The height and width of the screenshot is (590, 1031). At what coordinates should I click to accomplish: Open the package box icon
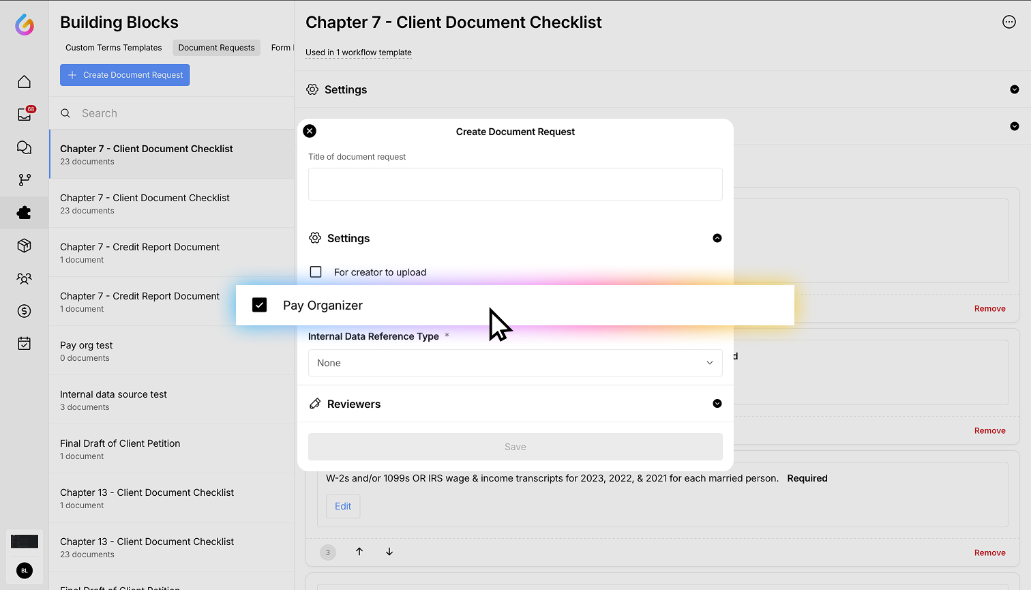pos(25,246)
